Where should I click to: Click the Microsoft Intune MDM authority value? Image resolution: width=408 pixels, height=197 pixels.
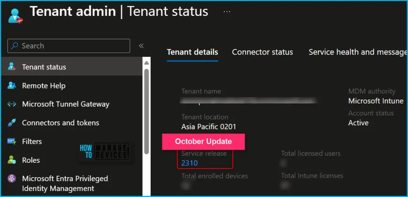376,101
